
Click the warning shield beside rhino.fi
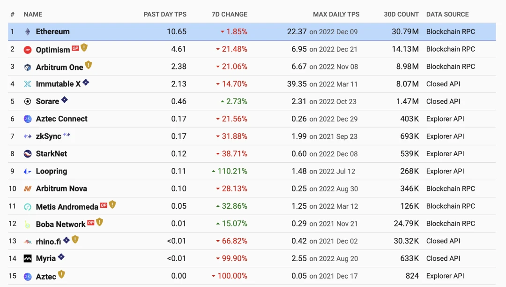75,239
